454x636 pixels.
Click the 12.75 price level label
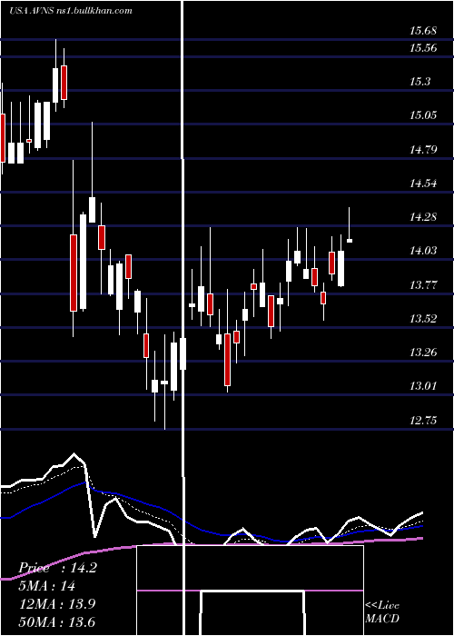pyautogui.click(x=423, y=420)
